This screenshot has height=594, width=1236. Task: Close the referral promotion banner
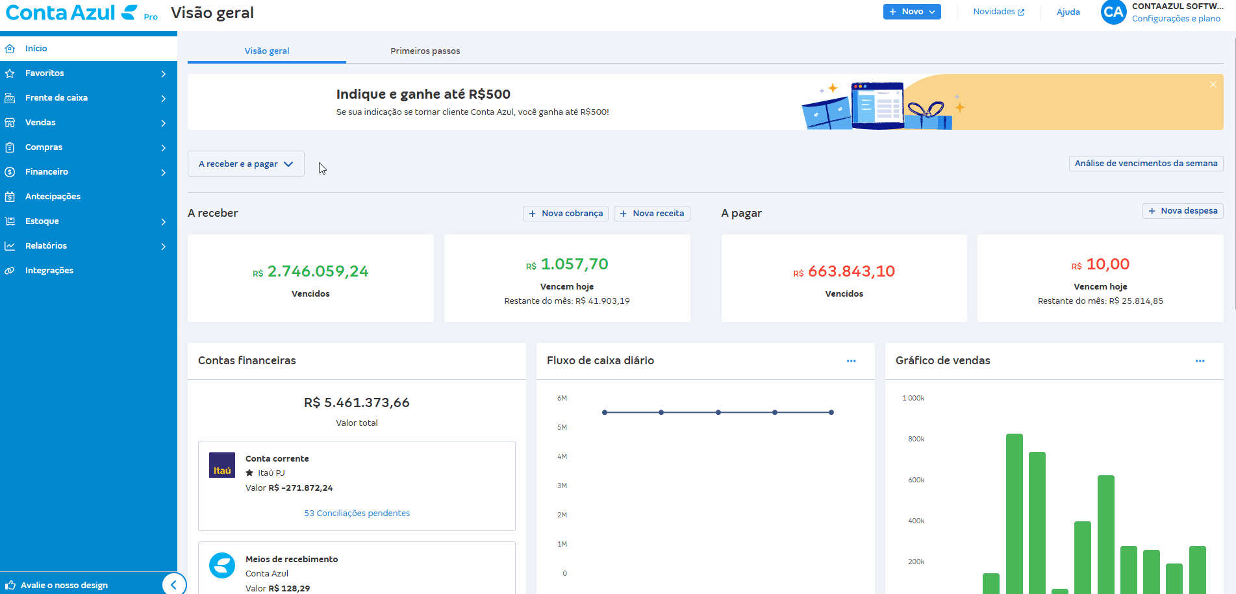coord(1213,84)
